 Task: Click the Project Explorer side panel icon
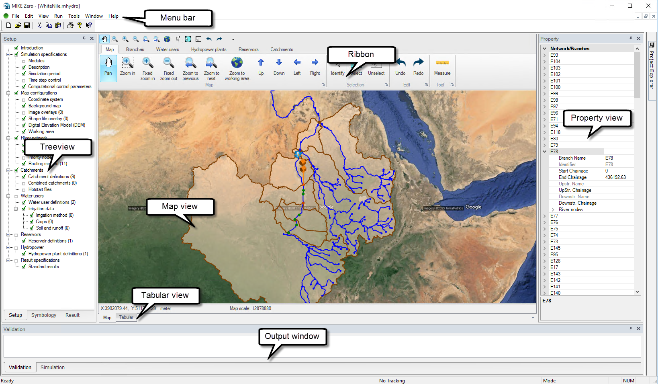(652, 45)
